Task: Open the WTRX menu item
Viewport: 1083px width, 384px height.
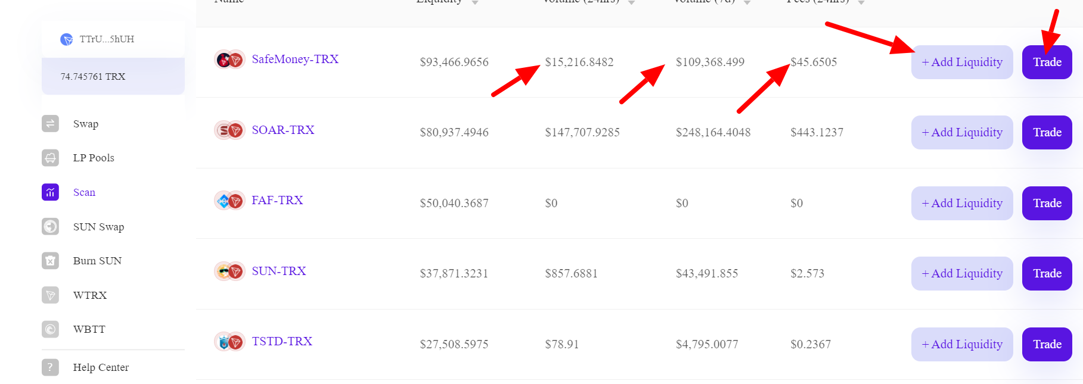Action: point(90,295)
